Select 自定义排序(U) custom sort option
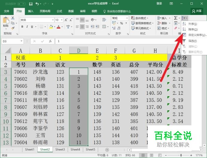The image size is (207, 158). 194,35
